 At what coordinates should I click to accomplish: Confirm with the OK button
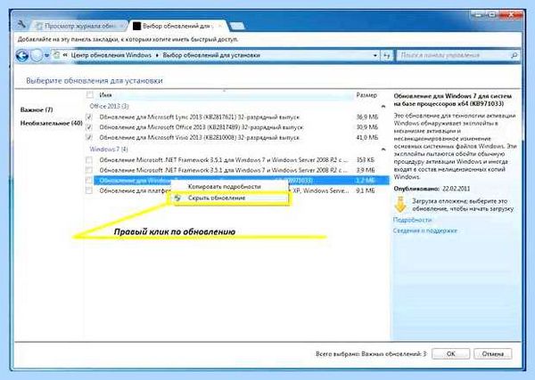[450, 354]
